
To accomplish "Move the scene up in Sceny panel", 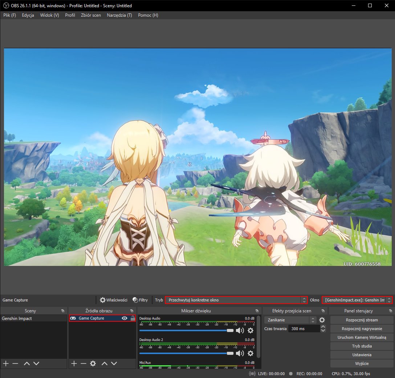I will pyautogui.click(x=27, y=363).
